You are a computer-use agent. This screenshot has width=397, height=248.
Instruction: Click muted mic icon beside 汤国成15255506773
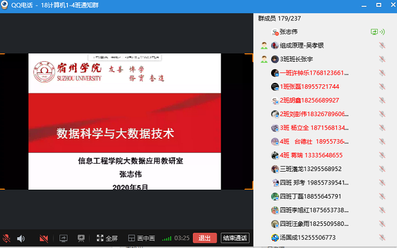[382, 237]
